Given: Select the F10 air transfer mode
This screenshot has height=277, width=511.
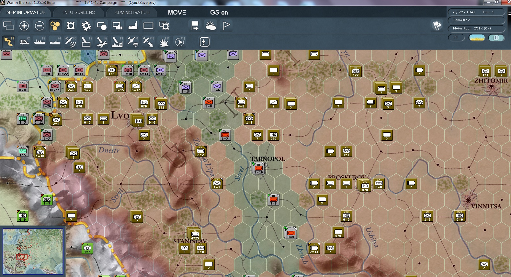Looking at the screenshot, I should click(x=149, y=42).
